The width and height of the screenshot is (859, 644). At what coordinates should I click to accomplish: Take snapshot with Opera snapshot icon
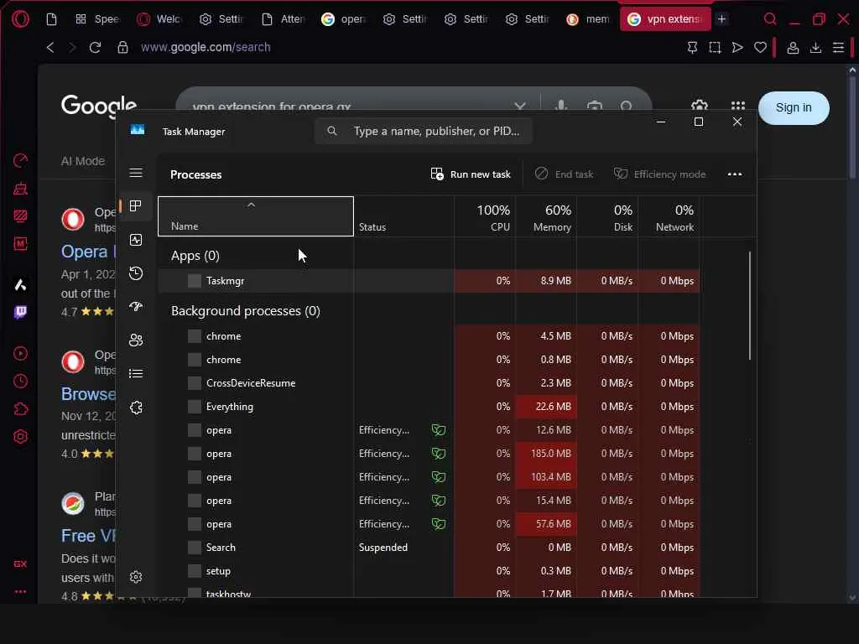point(715,48)
